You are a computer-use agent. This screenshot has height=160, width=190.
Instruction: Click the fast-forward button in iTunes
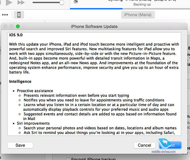coord(21,2)
